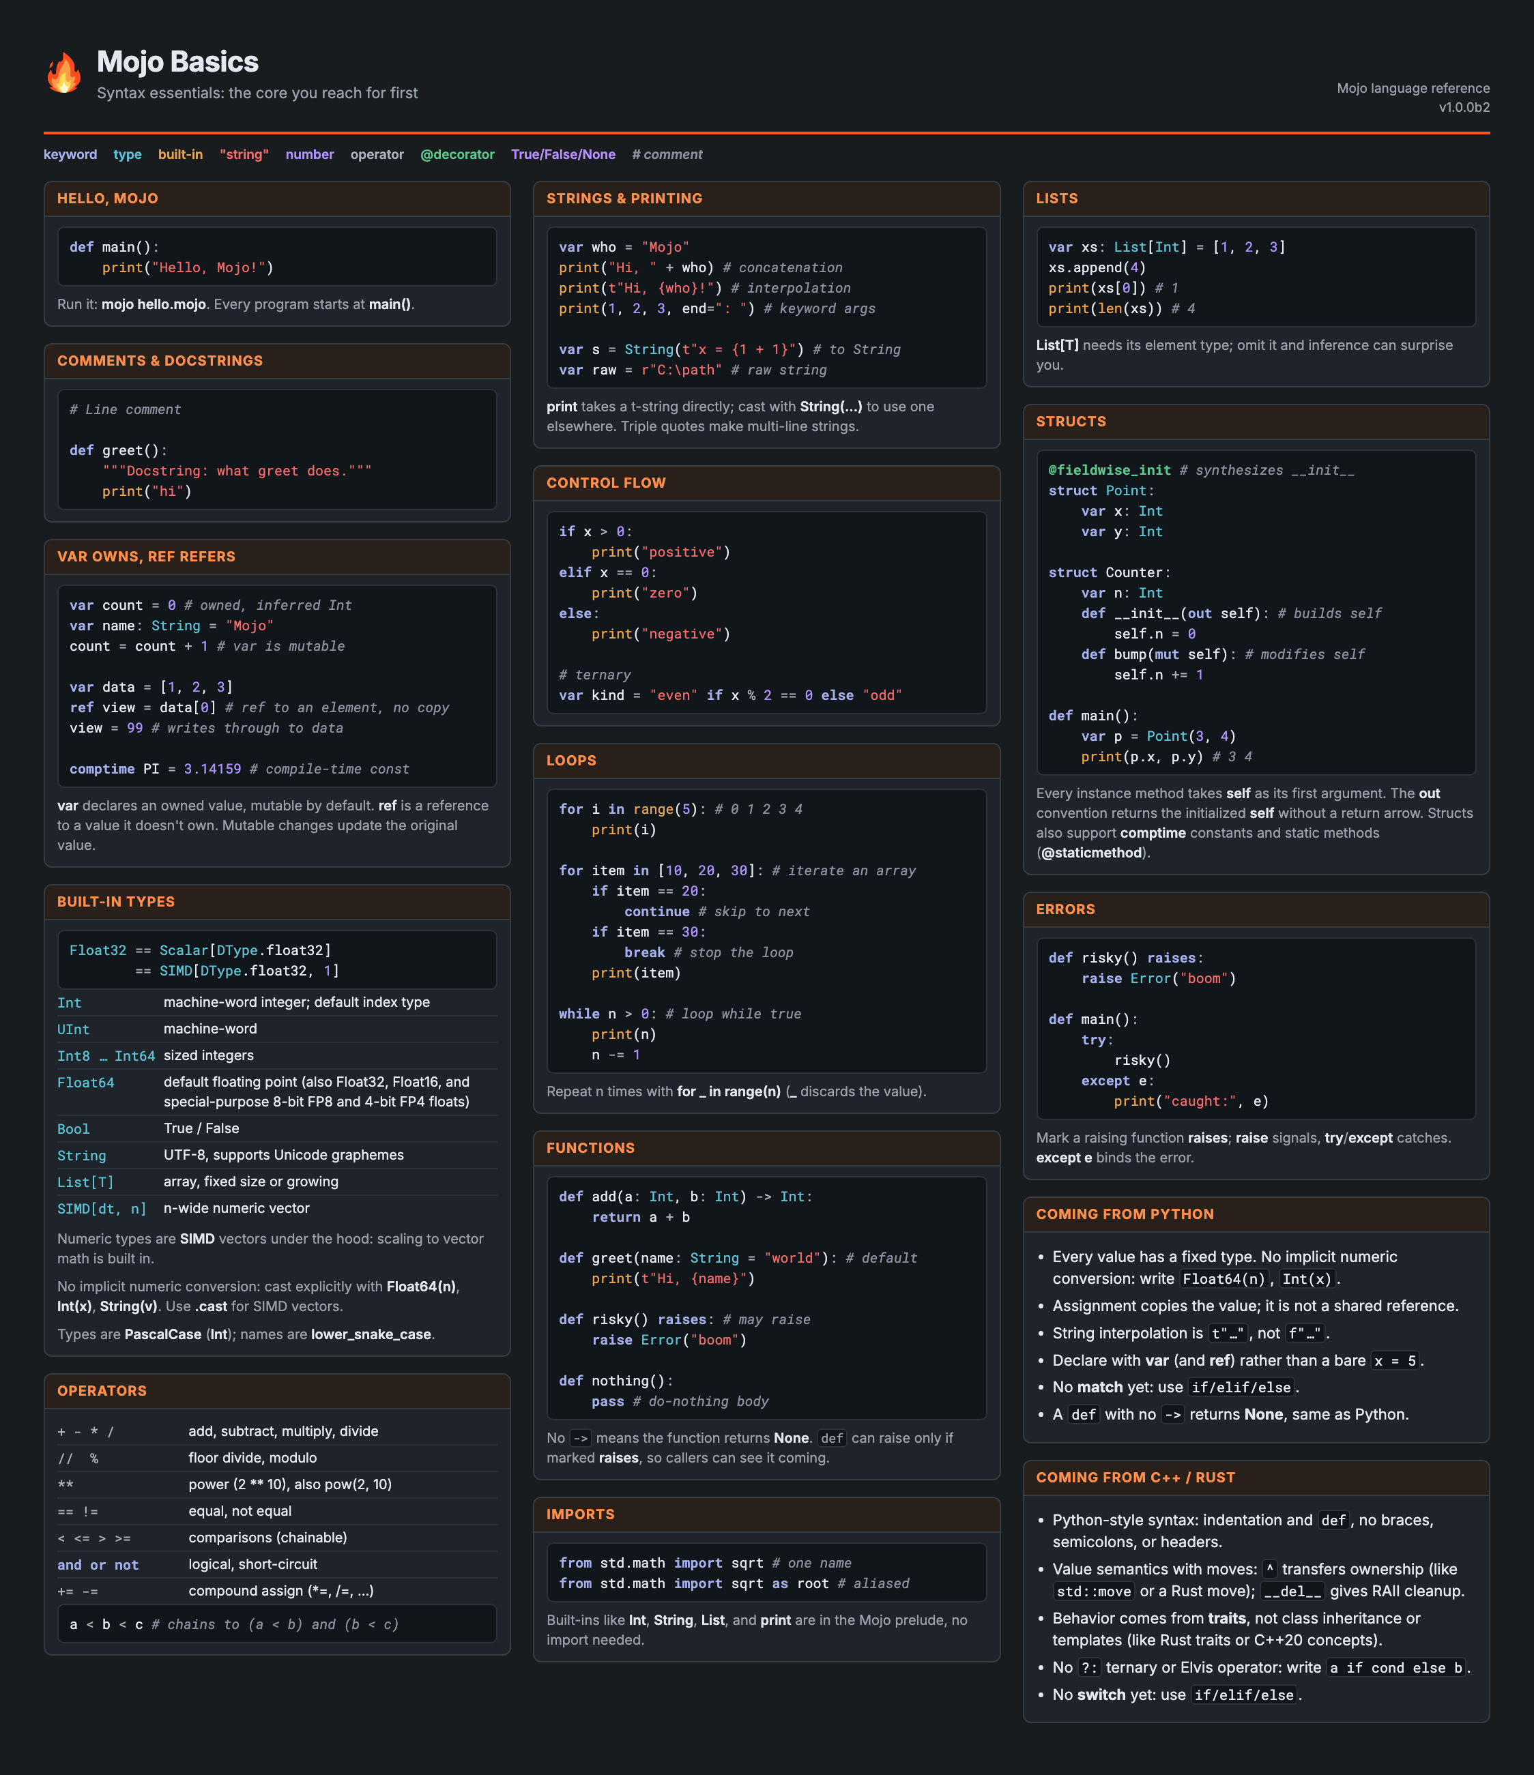Screen dimensions: 1534x1775
Task: Click the 'sqrt as root' import line
Action: point(734,1584)
